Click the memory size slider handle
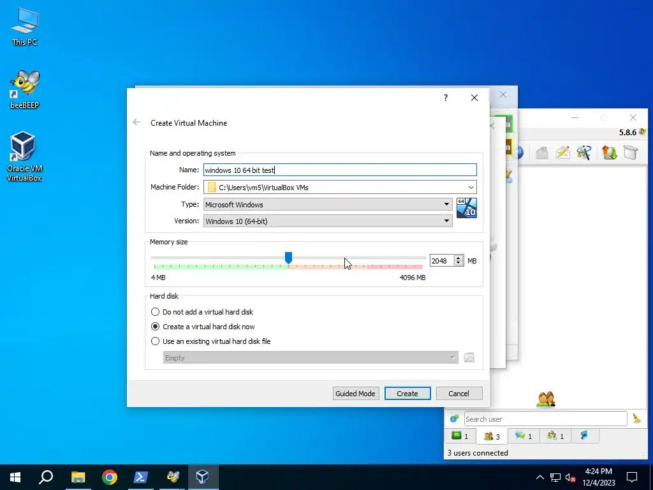The height and width of the screenshot is (490, 653). click(x=288, y=258)
